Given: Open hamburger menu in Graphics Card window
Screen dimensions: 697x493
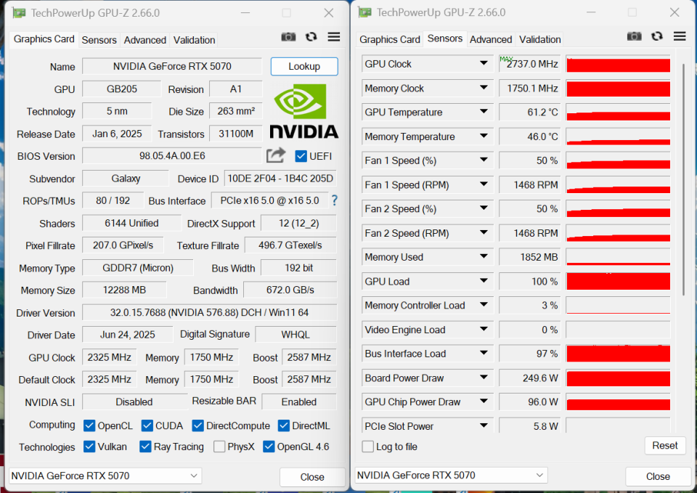Looking at the screenshot, I should pyautogui.click(x=334, y=37).
